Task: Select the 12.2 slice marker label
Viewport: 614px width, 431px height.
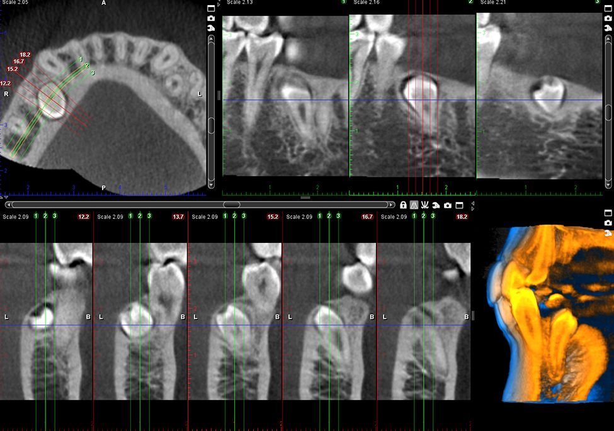Action: pyautogui.click(x=6, y=83)
